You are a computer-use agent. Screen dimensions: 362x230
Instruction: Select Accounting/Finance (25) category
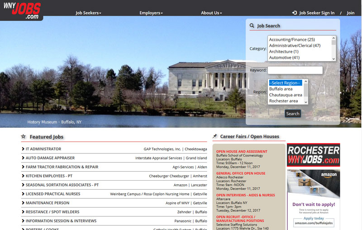pyautogui.click(x=292, y=39)
